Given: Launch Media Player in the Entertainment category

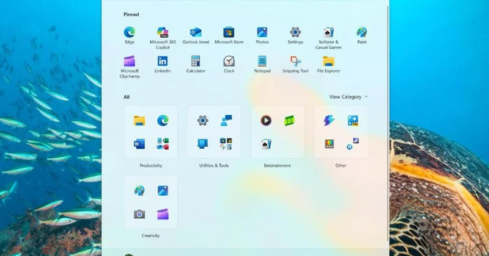Looking at the screenshot, I should [266, 120].
